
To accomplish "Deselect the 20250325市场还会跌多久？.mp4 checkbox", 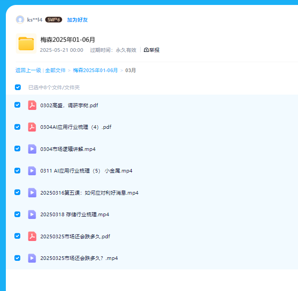I will (18, 258).
